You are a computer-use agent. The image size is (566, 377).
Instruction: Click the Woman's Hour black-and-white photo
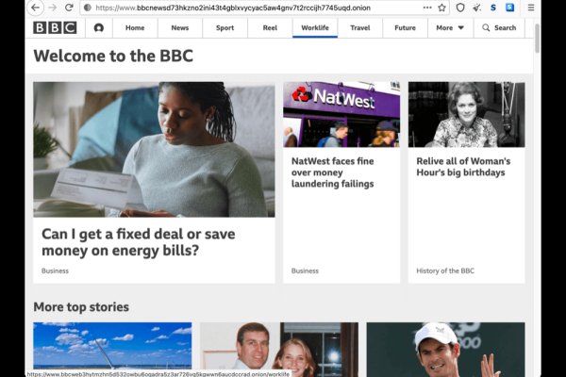pyautogui.click(x=466, y=114)
